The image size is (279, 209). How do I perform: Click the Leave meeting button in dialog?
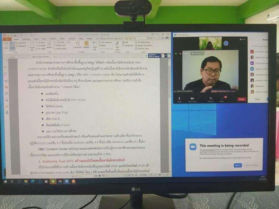pos(251,165)
